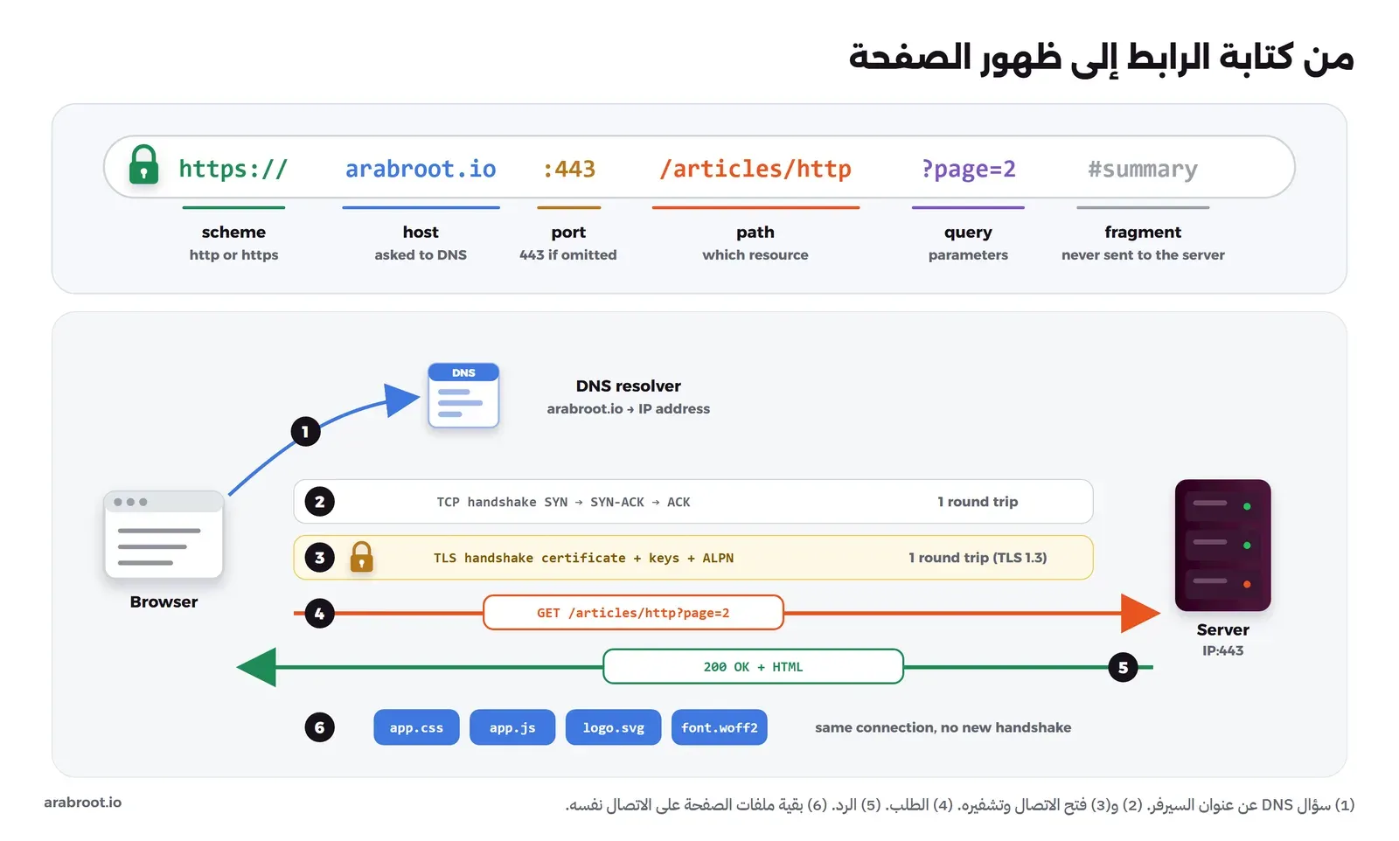The image size is (1399, 841).
Task: Click the ?page=2 query segment
Action: (968, 169)
